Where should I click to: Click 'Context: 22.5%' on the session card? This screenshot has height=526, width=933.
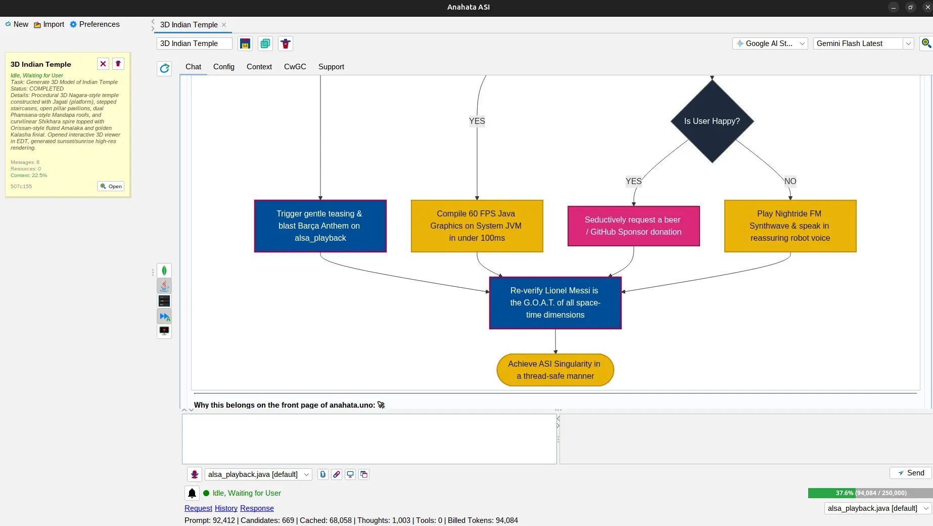click(29, 176)
